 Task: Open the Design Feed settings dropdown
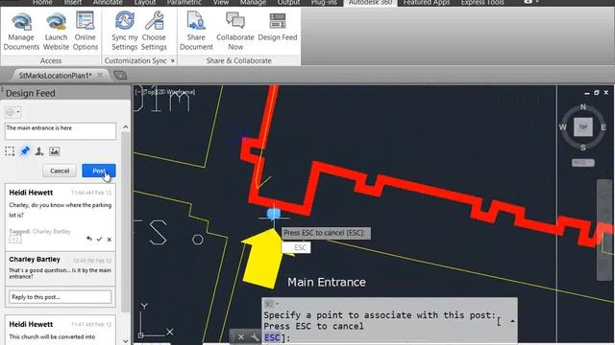pyautogui.click(x=12, y=112)
